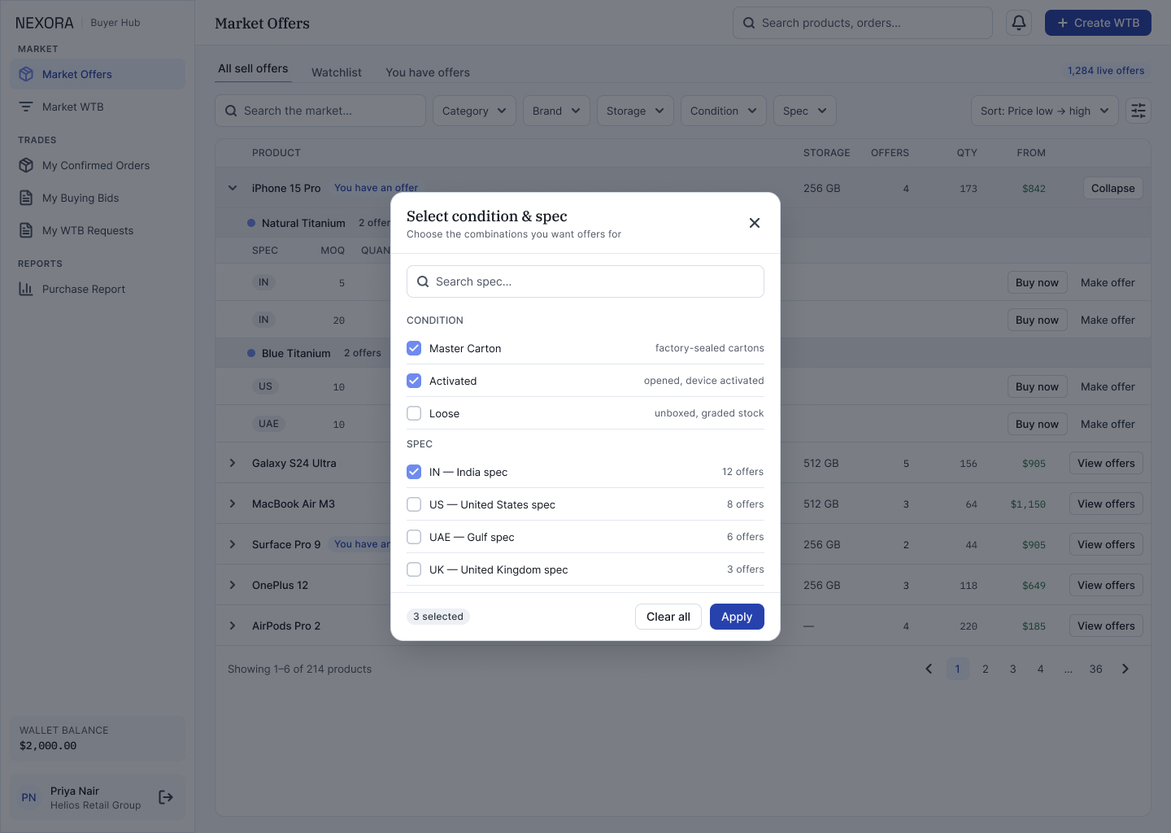Expand MacBook Air M3 row
The height and width of the screenshot is (833, 1171).
coord(233,504)
